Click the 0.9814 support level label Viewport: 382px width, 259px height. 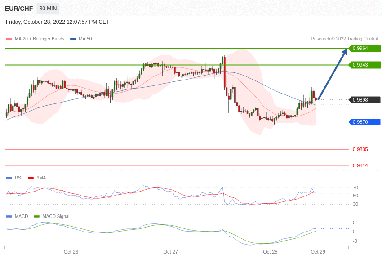(x=360, y=165)
